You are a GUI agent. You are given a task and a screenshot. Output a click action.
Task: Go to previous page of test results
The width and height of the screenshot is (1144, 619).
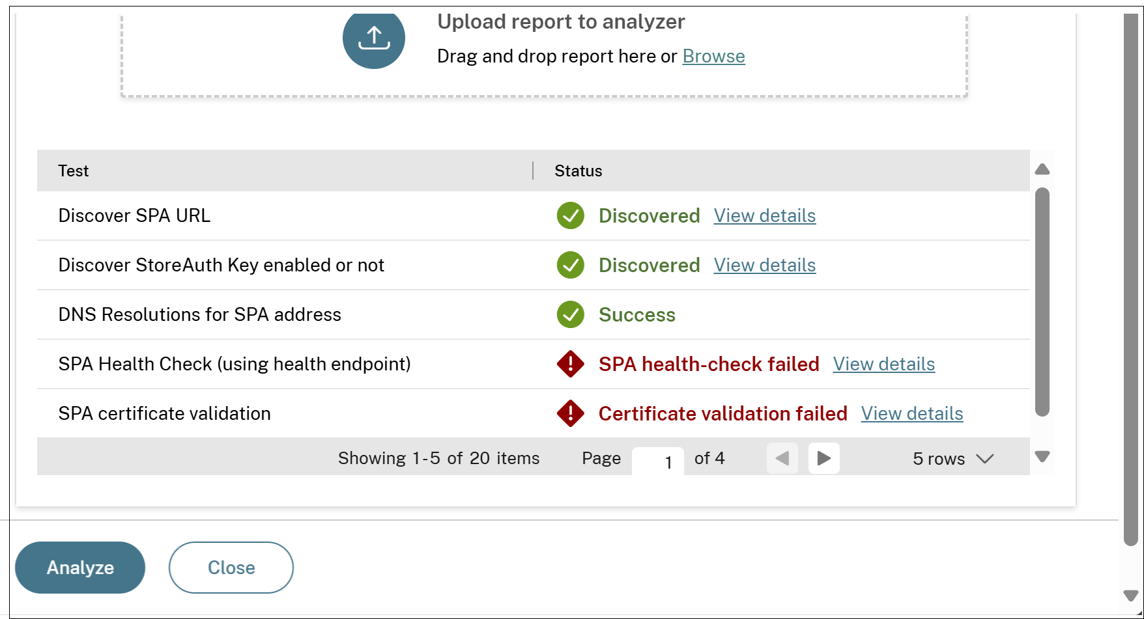tap(782, 458)
